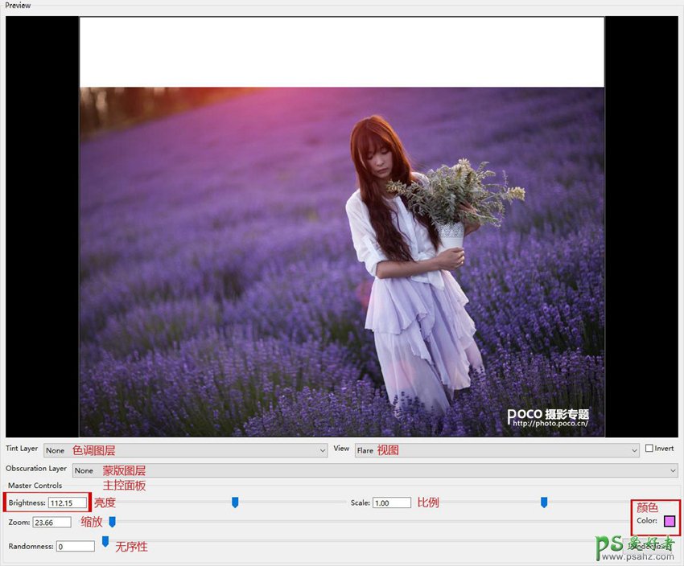Click the green PS logo watermark
Screen dimensions: 684x566
point(608,547)
